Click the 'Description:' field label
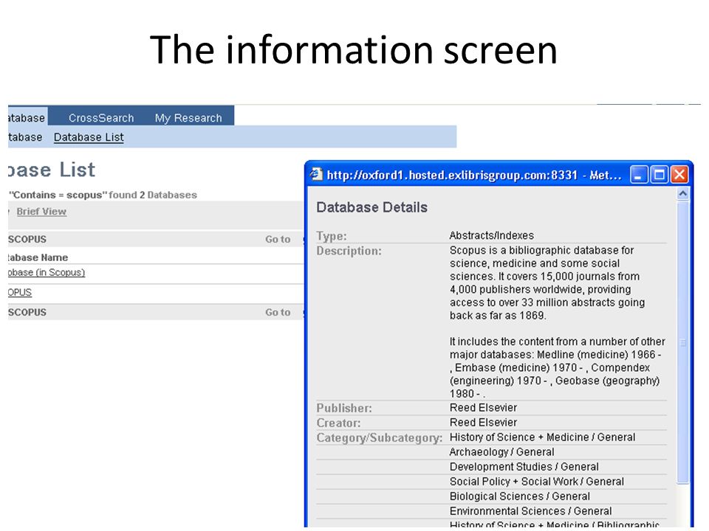Image resolution: width=709 pixels, height=531 pixels. (349, 251)
